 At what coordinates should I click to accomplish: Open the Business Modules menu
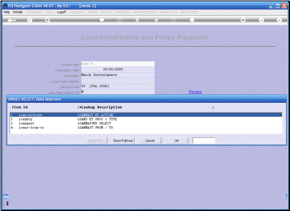click(145, 12)
